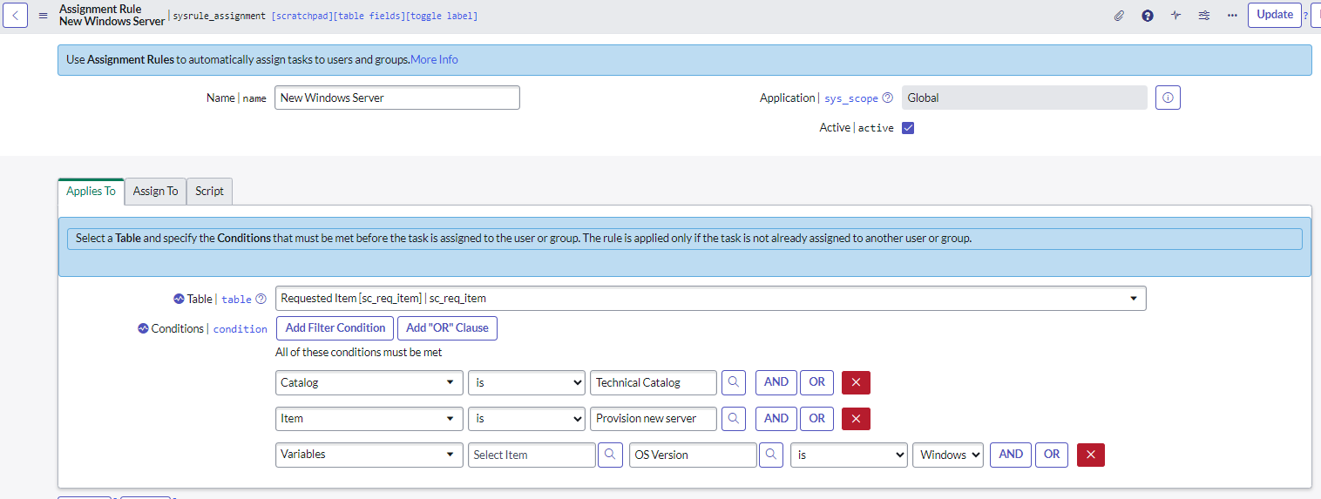Edit the Technical Catalog value field
This screenshot has width=1321, height=499.
[654, 382]
